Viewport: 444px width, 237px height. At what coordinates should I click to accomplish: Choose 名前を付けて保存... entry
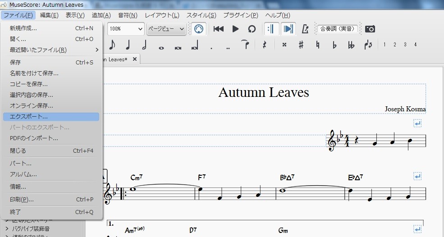click(x=51, y=73)
